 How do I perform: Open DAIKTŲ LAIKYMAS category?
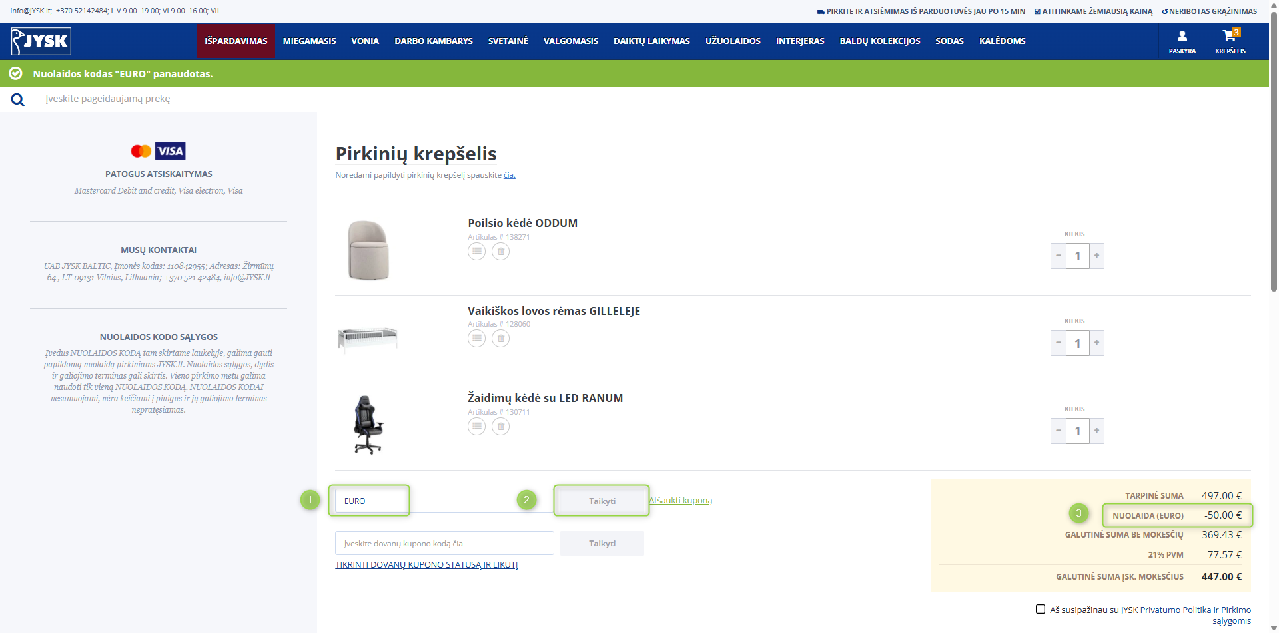(x=651, y=41)
